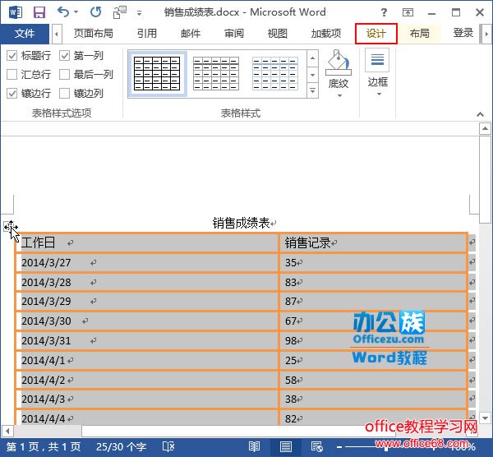The image size is (493, 457).
Task: Click the 2014/3/30 date cell
Action: 147,321
